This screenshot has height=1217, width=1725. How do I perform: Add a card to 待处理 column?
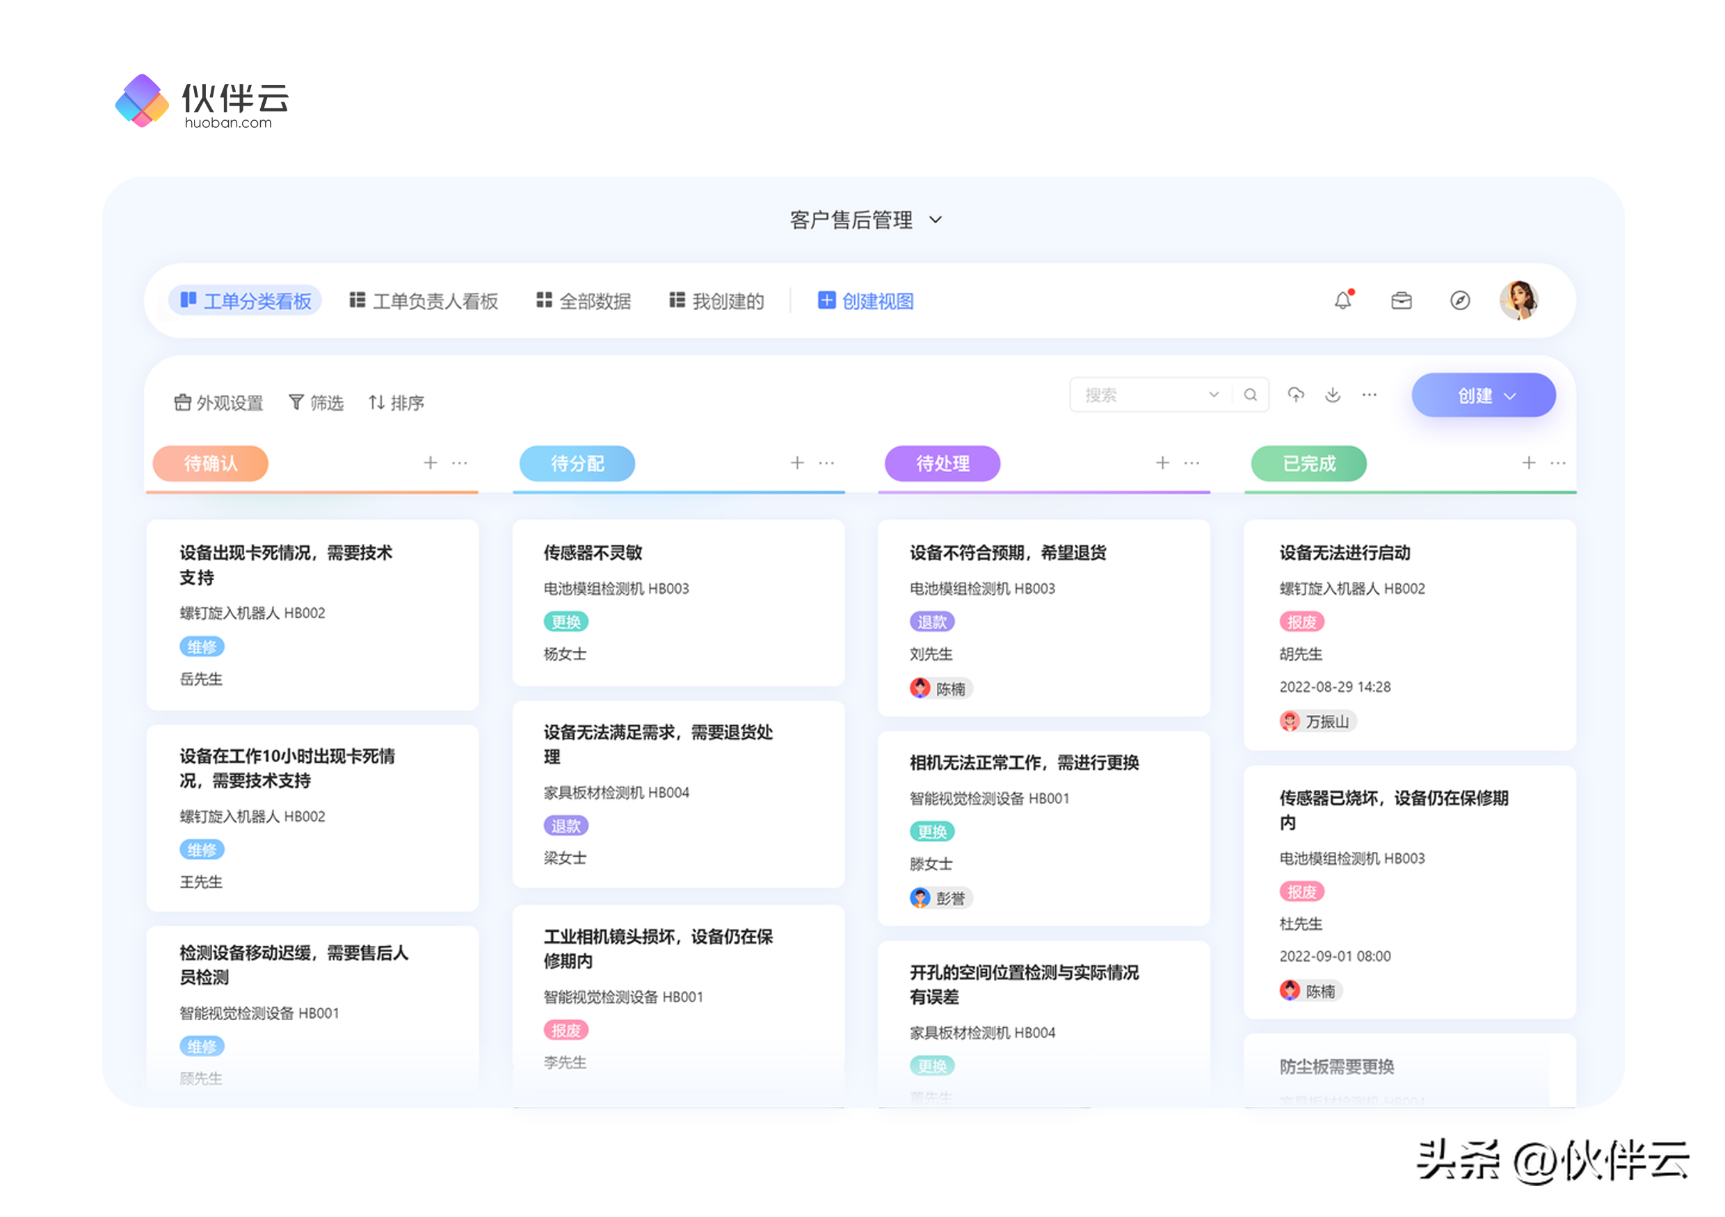point(1162,462)
